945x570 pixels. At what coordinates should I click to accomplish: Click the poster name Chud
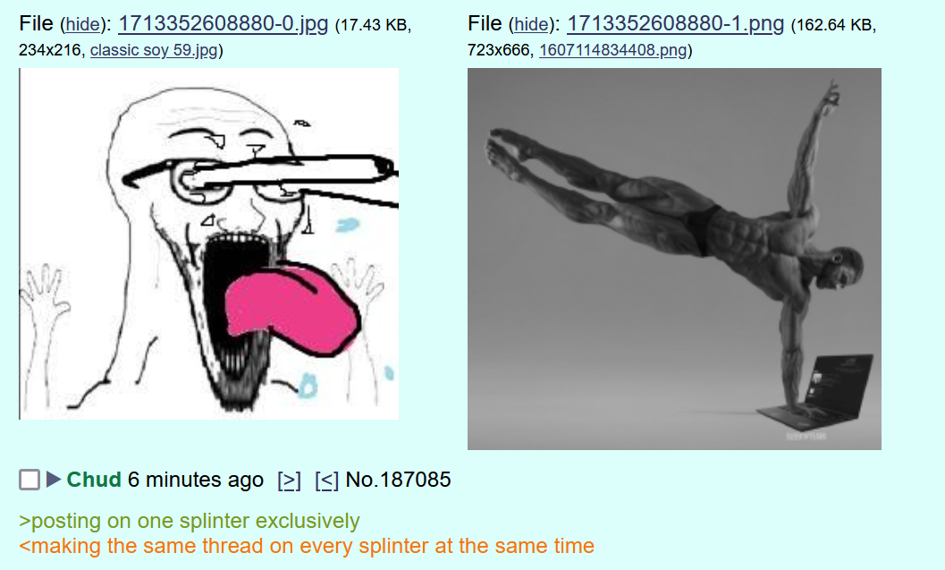pyautogui.click(x=94, y=480)
